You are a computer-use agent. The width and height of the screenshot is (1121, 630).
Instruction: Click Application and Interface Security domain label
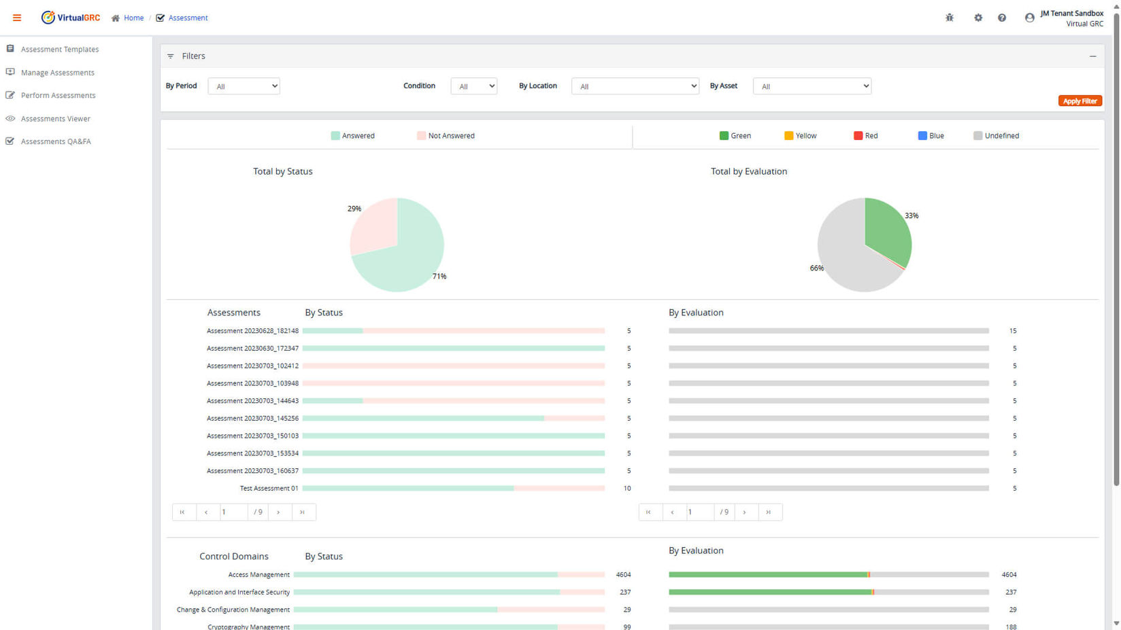[x=239, y=592]
